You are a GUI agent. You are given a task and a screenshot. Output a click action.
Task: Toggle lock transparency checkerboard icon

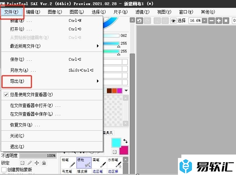(x=22, y=163)
